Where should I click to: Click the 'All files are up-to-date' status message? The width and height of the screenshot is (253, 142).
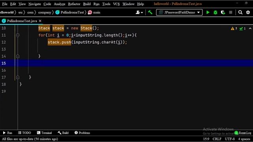(30, 139)
